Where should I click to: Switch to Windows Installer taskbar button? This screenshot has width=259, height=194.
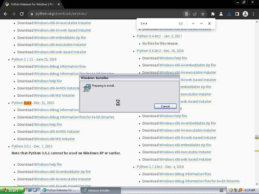(x=101, y=190)
